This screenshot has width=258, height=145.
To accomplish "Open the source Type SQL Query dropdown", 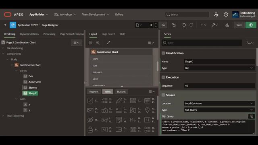I will [x=219, y=110].
